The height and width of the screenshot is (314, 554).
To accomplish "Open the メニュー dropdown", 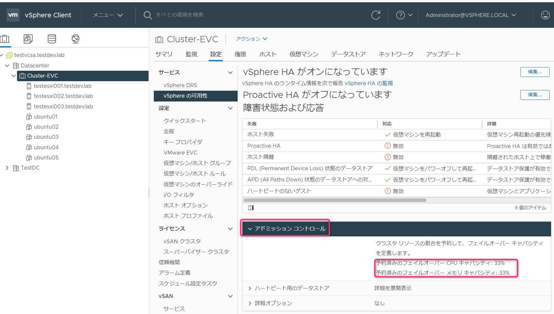I will (108, 15).
